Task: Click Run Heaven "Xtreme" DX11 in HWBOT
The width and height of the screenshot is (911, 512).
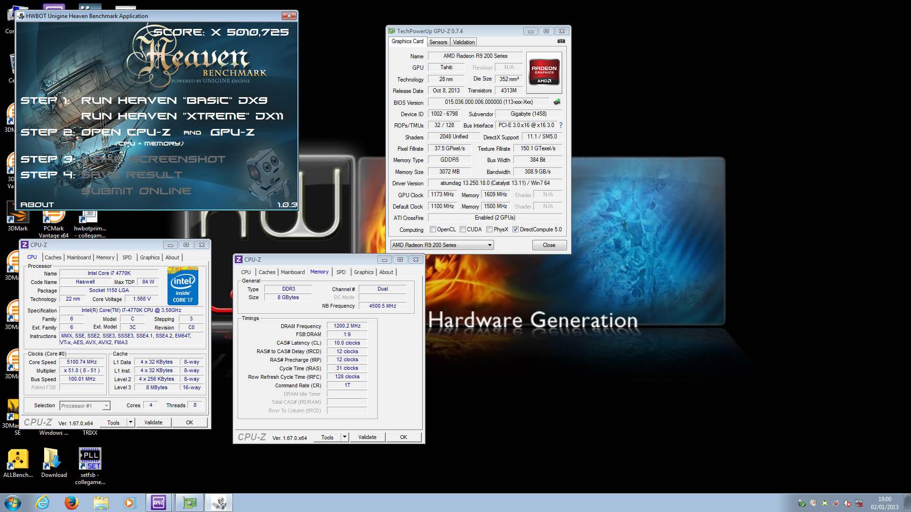Action: click(x=182, y=116)
